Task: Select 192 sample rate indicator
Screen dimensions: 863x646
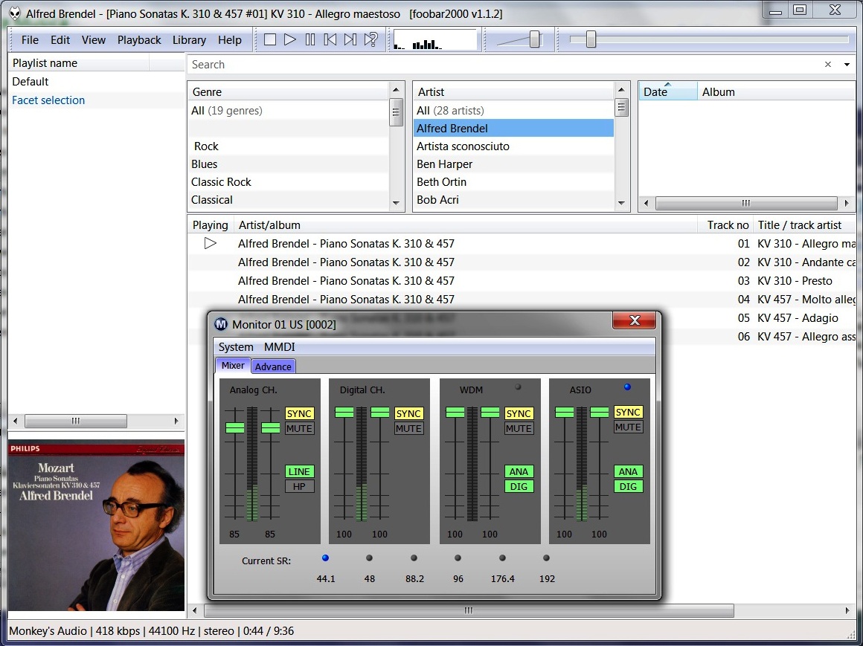Action: pyautogui.click(x=547, y=558)
